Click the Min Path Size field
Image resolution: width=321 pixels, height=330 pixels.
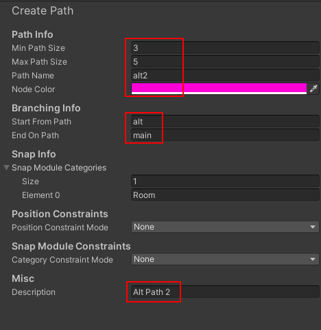[x=225, y=48]
